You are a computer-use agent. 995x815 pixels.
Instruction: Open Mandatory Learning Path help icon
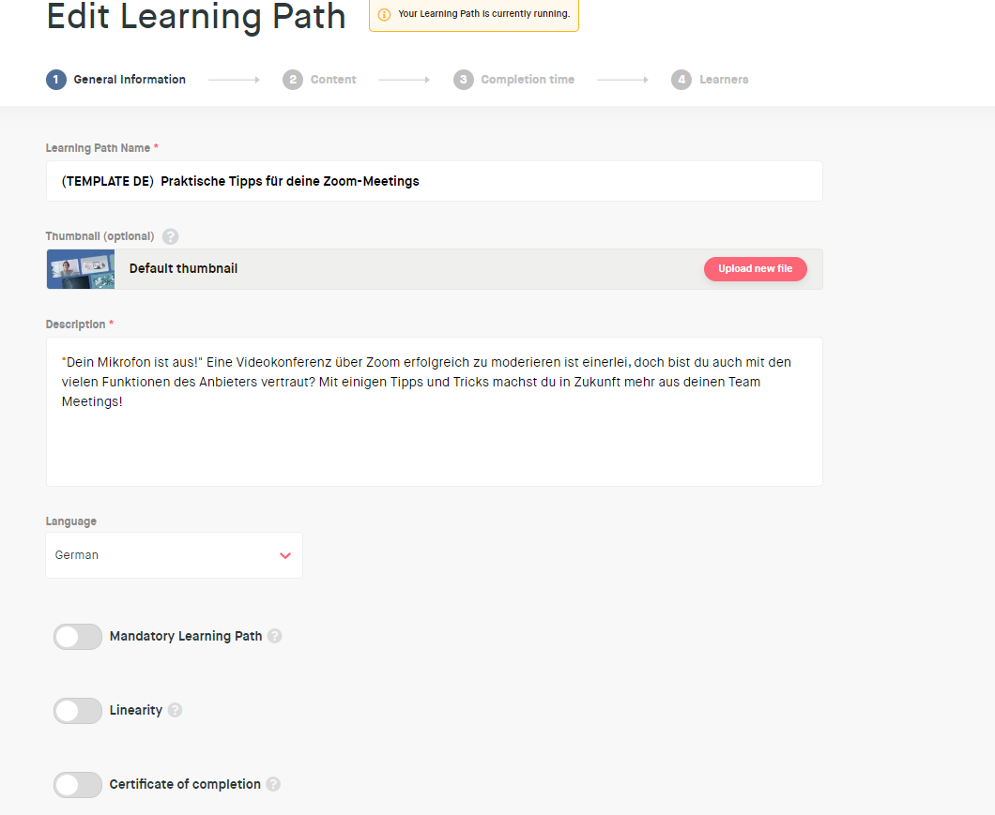click(x=274, y=636)
